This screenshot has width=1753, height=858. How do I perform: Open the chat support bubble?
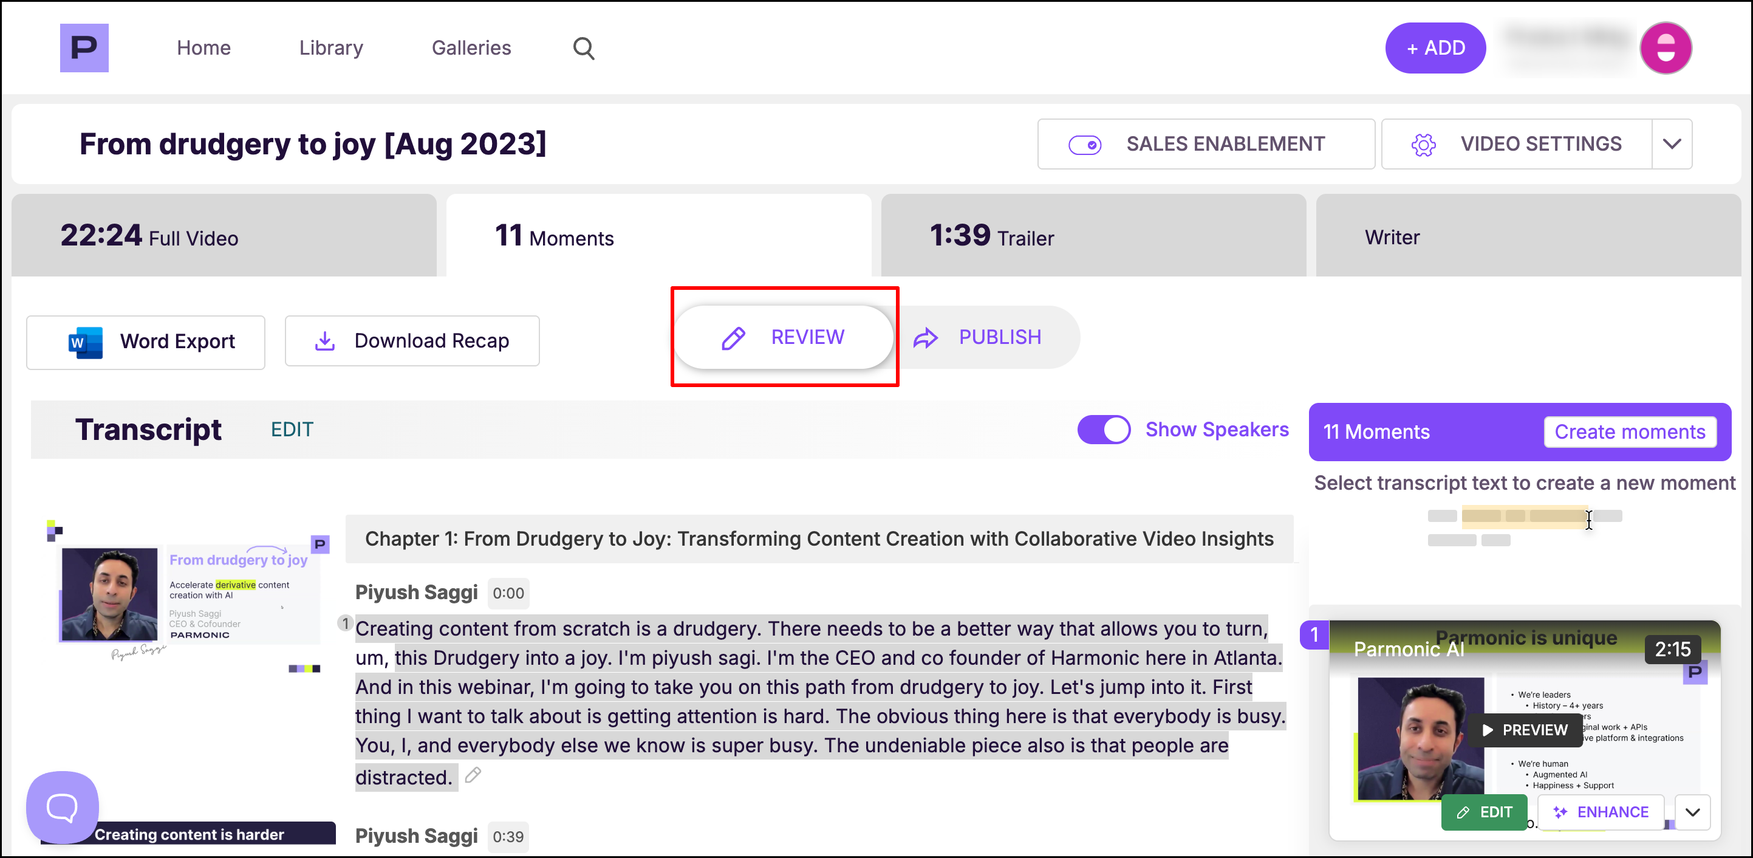pos(62,807)
